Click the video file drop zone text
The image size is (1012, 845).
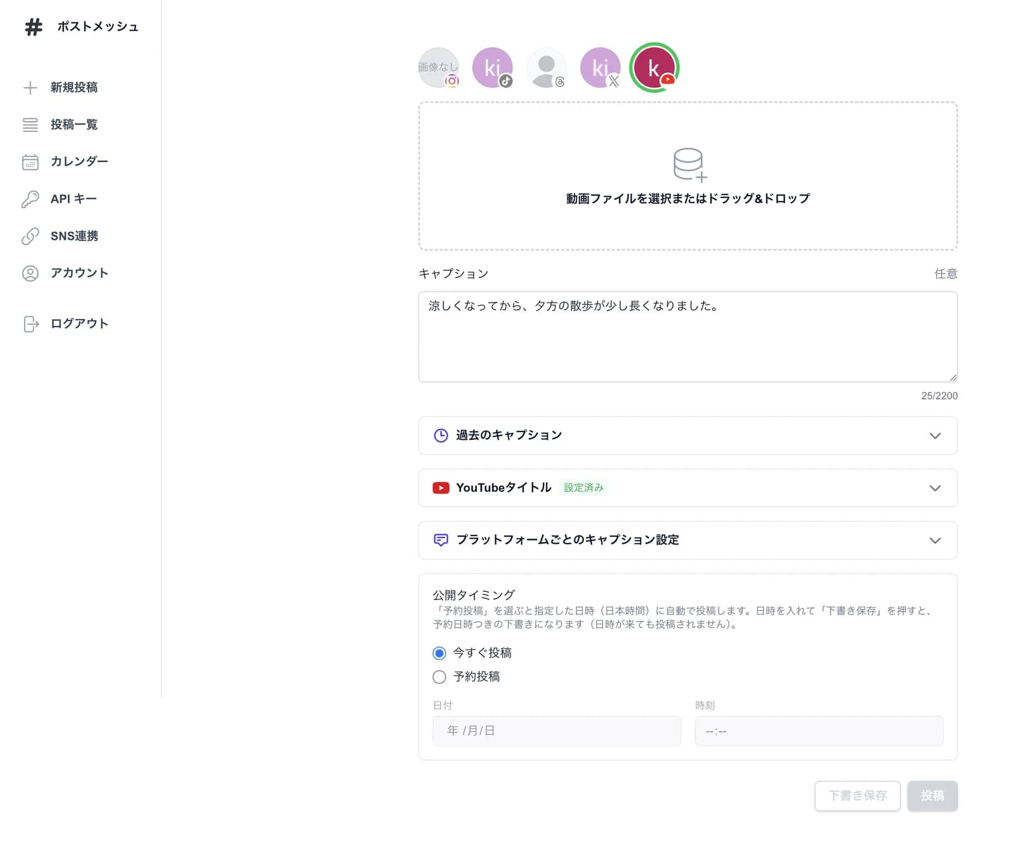688,199
